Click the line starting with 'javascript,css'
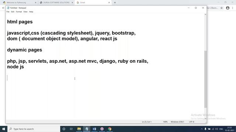This screenshot has width=236, height=132. pos(71,33)
